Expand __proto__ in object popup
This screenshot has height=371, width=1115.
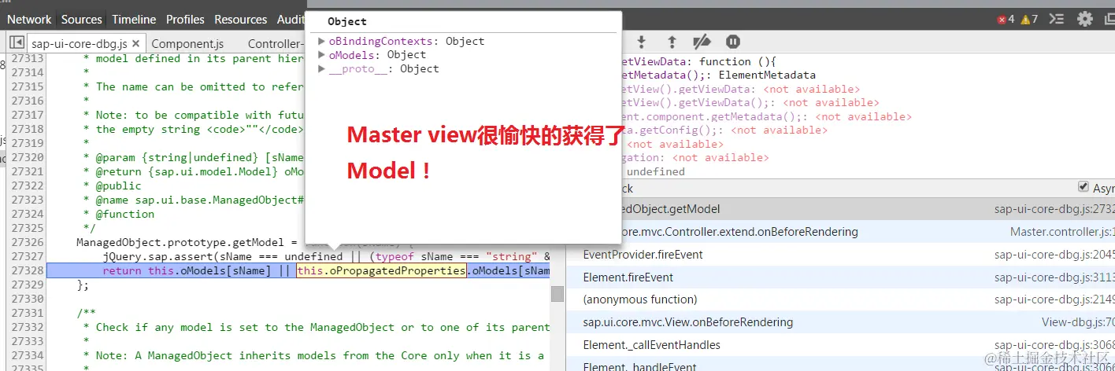(x=321, y=68)
